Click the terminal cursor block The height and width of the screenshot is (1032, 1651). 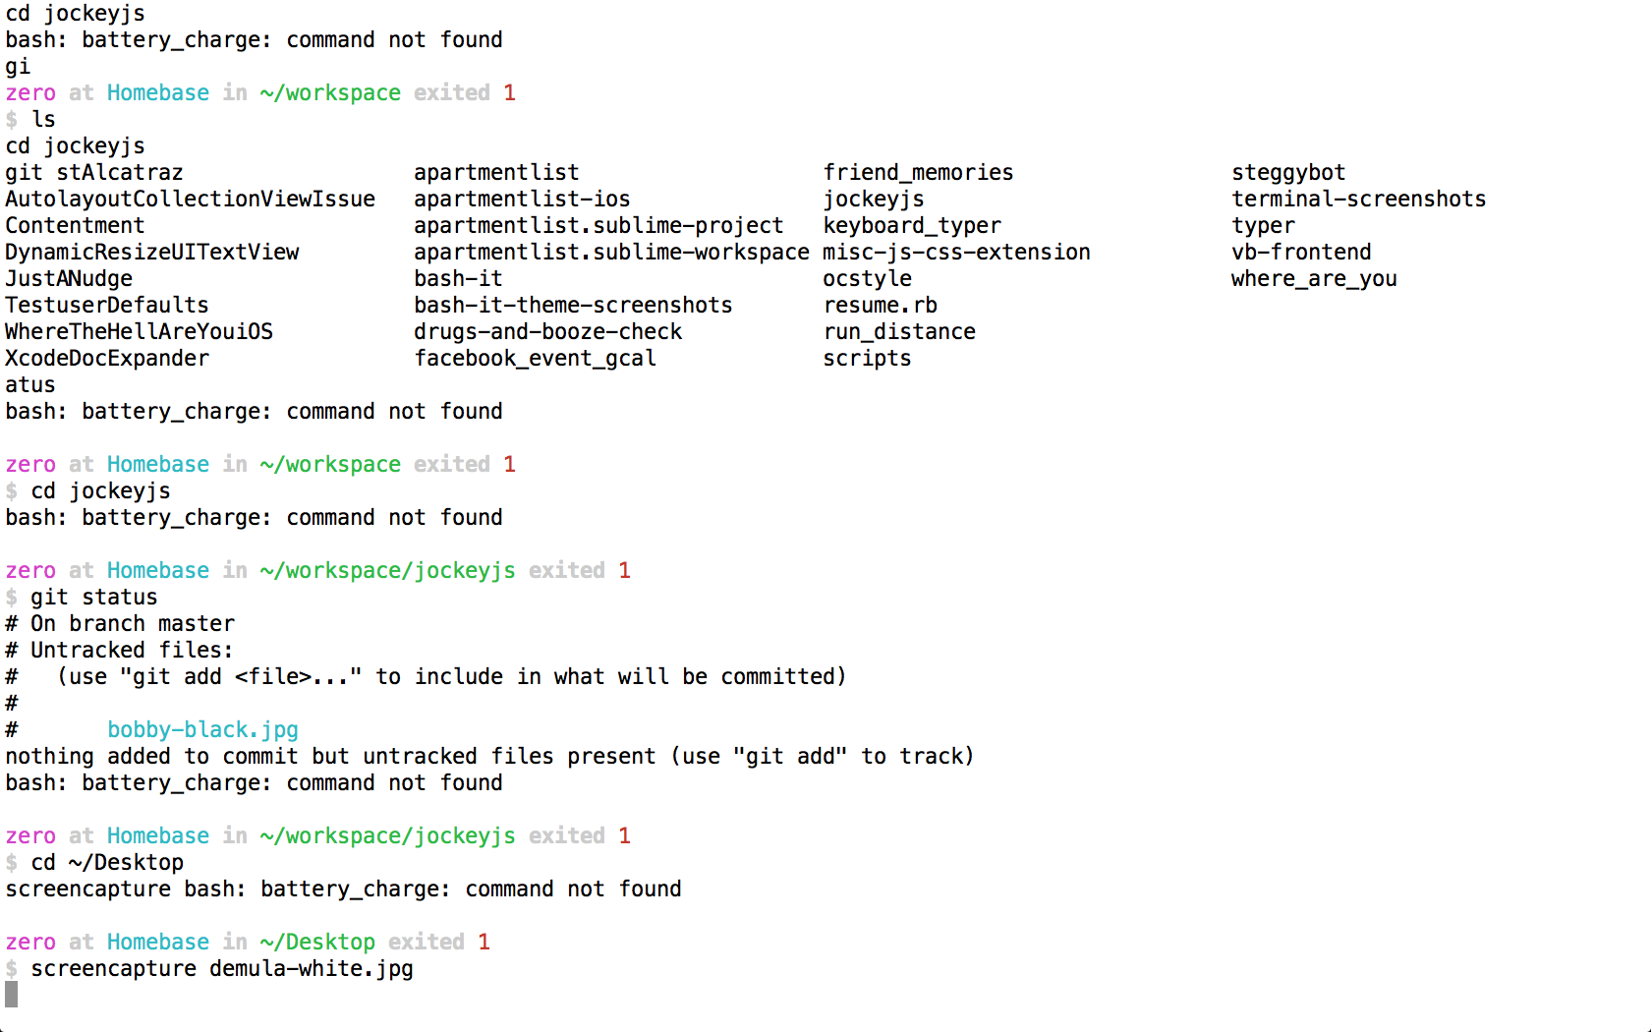12,995
